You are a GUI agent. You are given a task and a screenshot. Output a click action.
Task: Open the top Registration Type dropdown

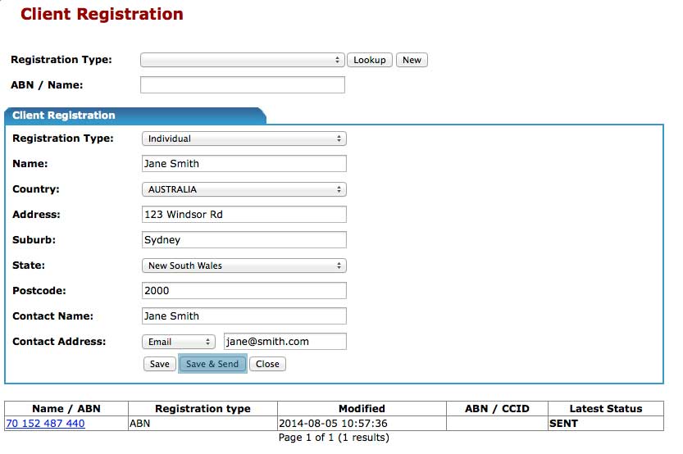[x=242, y=60]
